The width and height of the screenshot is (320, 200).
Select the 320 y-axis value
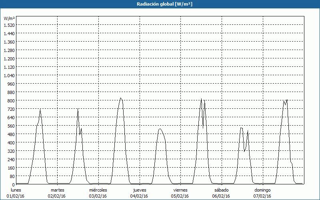[11, 151]
